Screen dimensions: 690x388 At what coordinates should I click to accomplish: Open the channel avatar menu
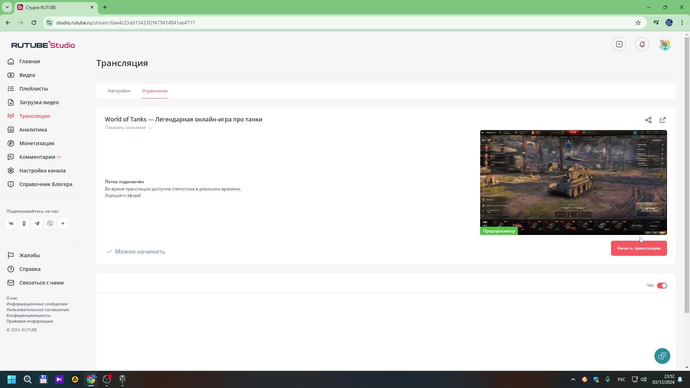click(665, 45)
